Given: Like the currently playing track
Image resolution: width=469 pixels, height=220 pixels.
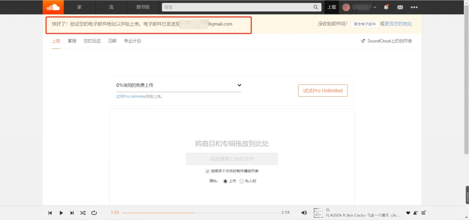Looking at the screenshot, I should tap(408, 213).
